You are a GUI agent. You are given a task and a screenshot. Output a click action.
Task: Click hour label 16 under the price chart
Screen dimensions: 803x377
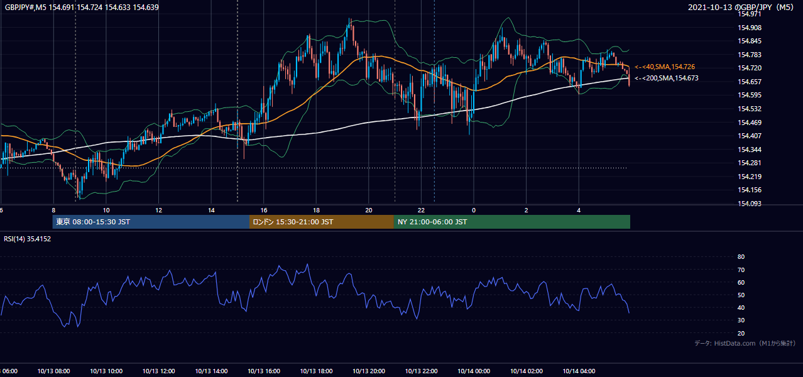(264, 210)
